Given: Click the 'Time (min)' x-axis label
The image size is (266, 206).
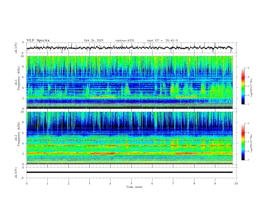Looking at the screenshot, I should coord(134,187).
